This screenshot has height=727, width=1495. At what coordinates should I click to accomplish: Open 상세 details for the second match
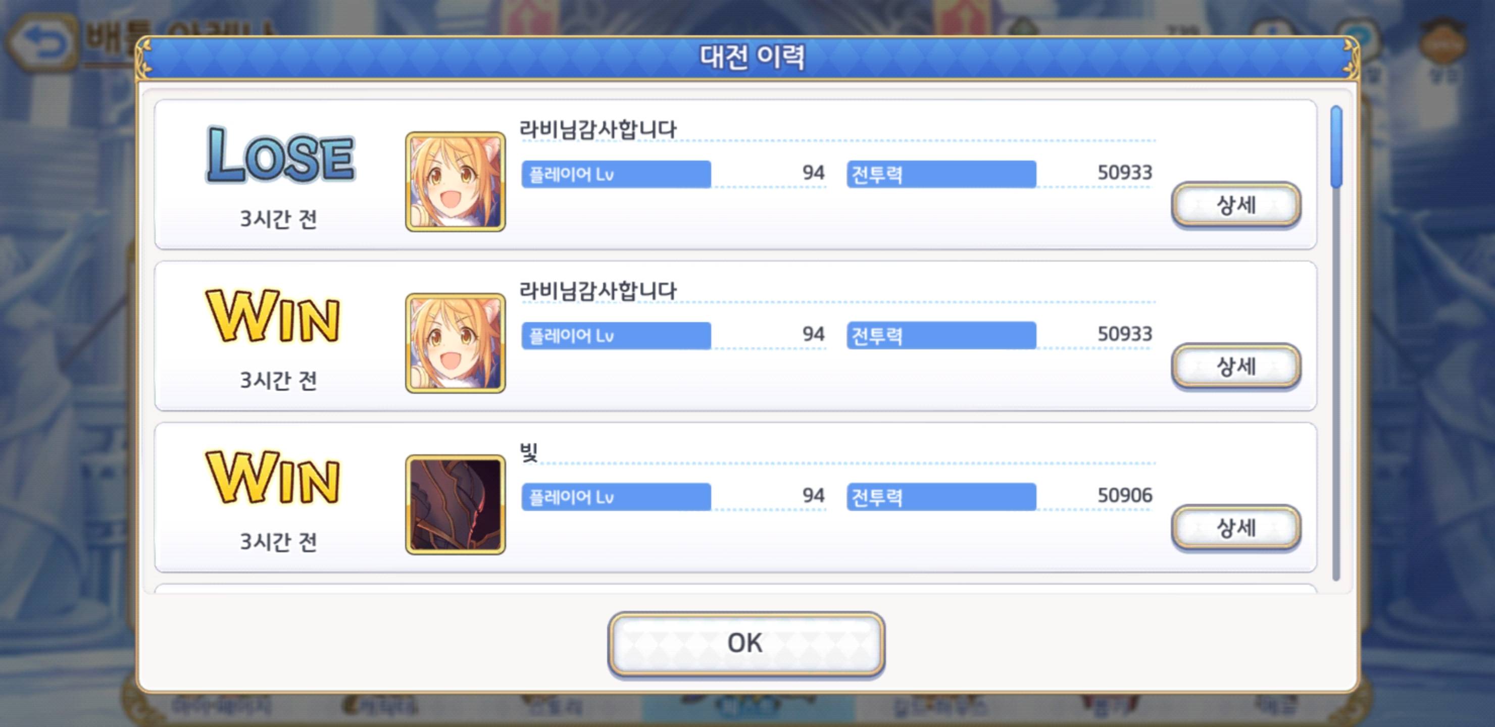[1235, 366]
